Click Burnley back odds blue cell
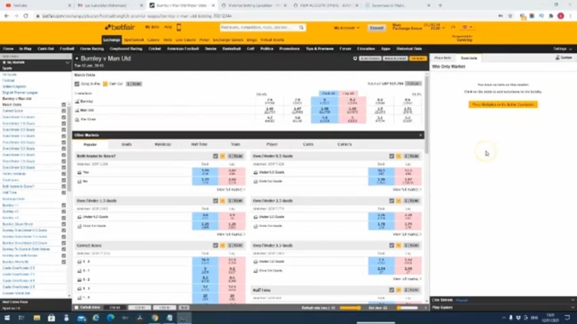 click(x=324, y=102)
